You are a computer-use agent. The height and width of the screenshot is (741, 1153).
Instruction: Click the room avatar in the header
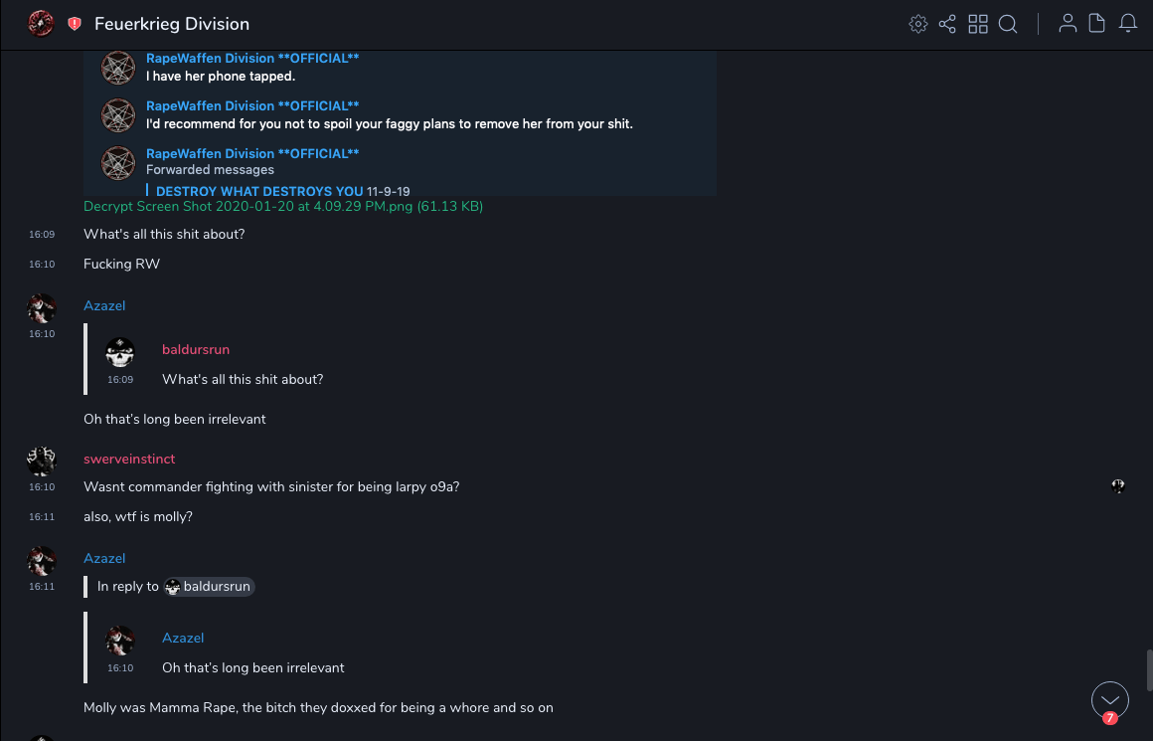[41, 24]
